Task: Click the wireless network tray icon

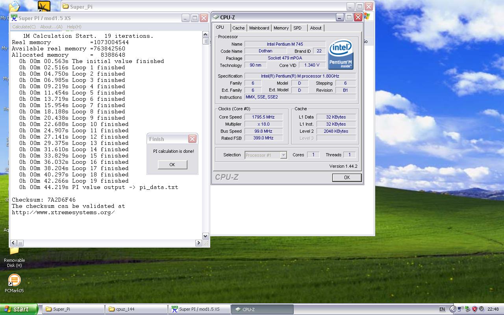Action: 460,309
